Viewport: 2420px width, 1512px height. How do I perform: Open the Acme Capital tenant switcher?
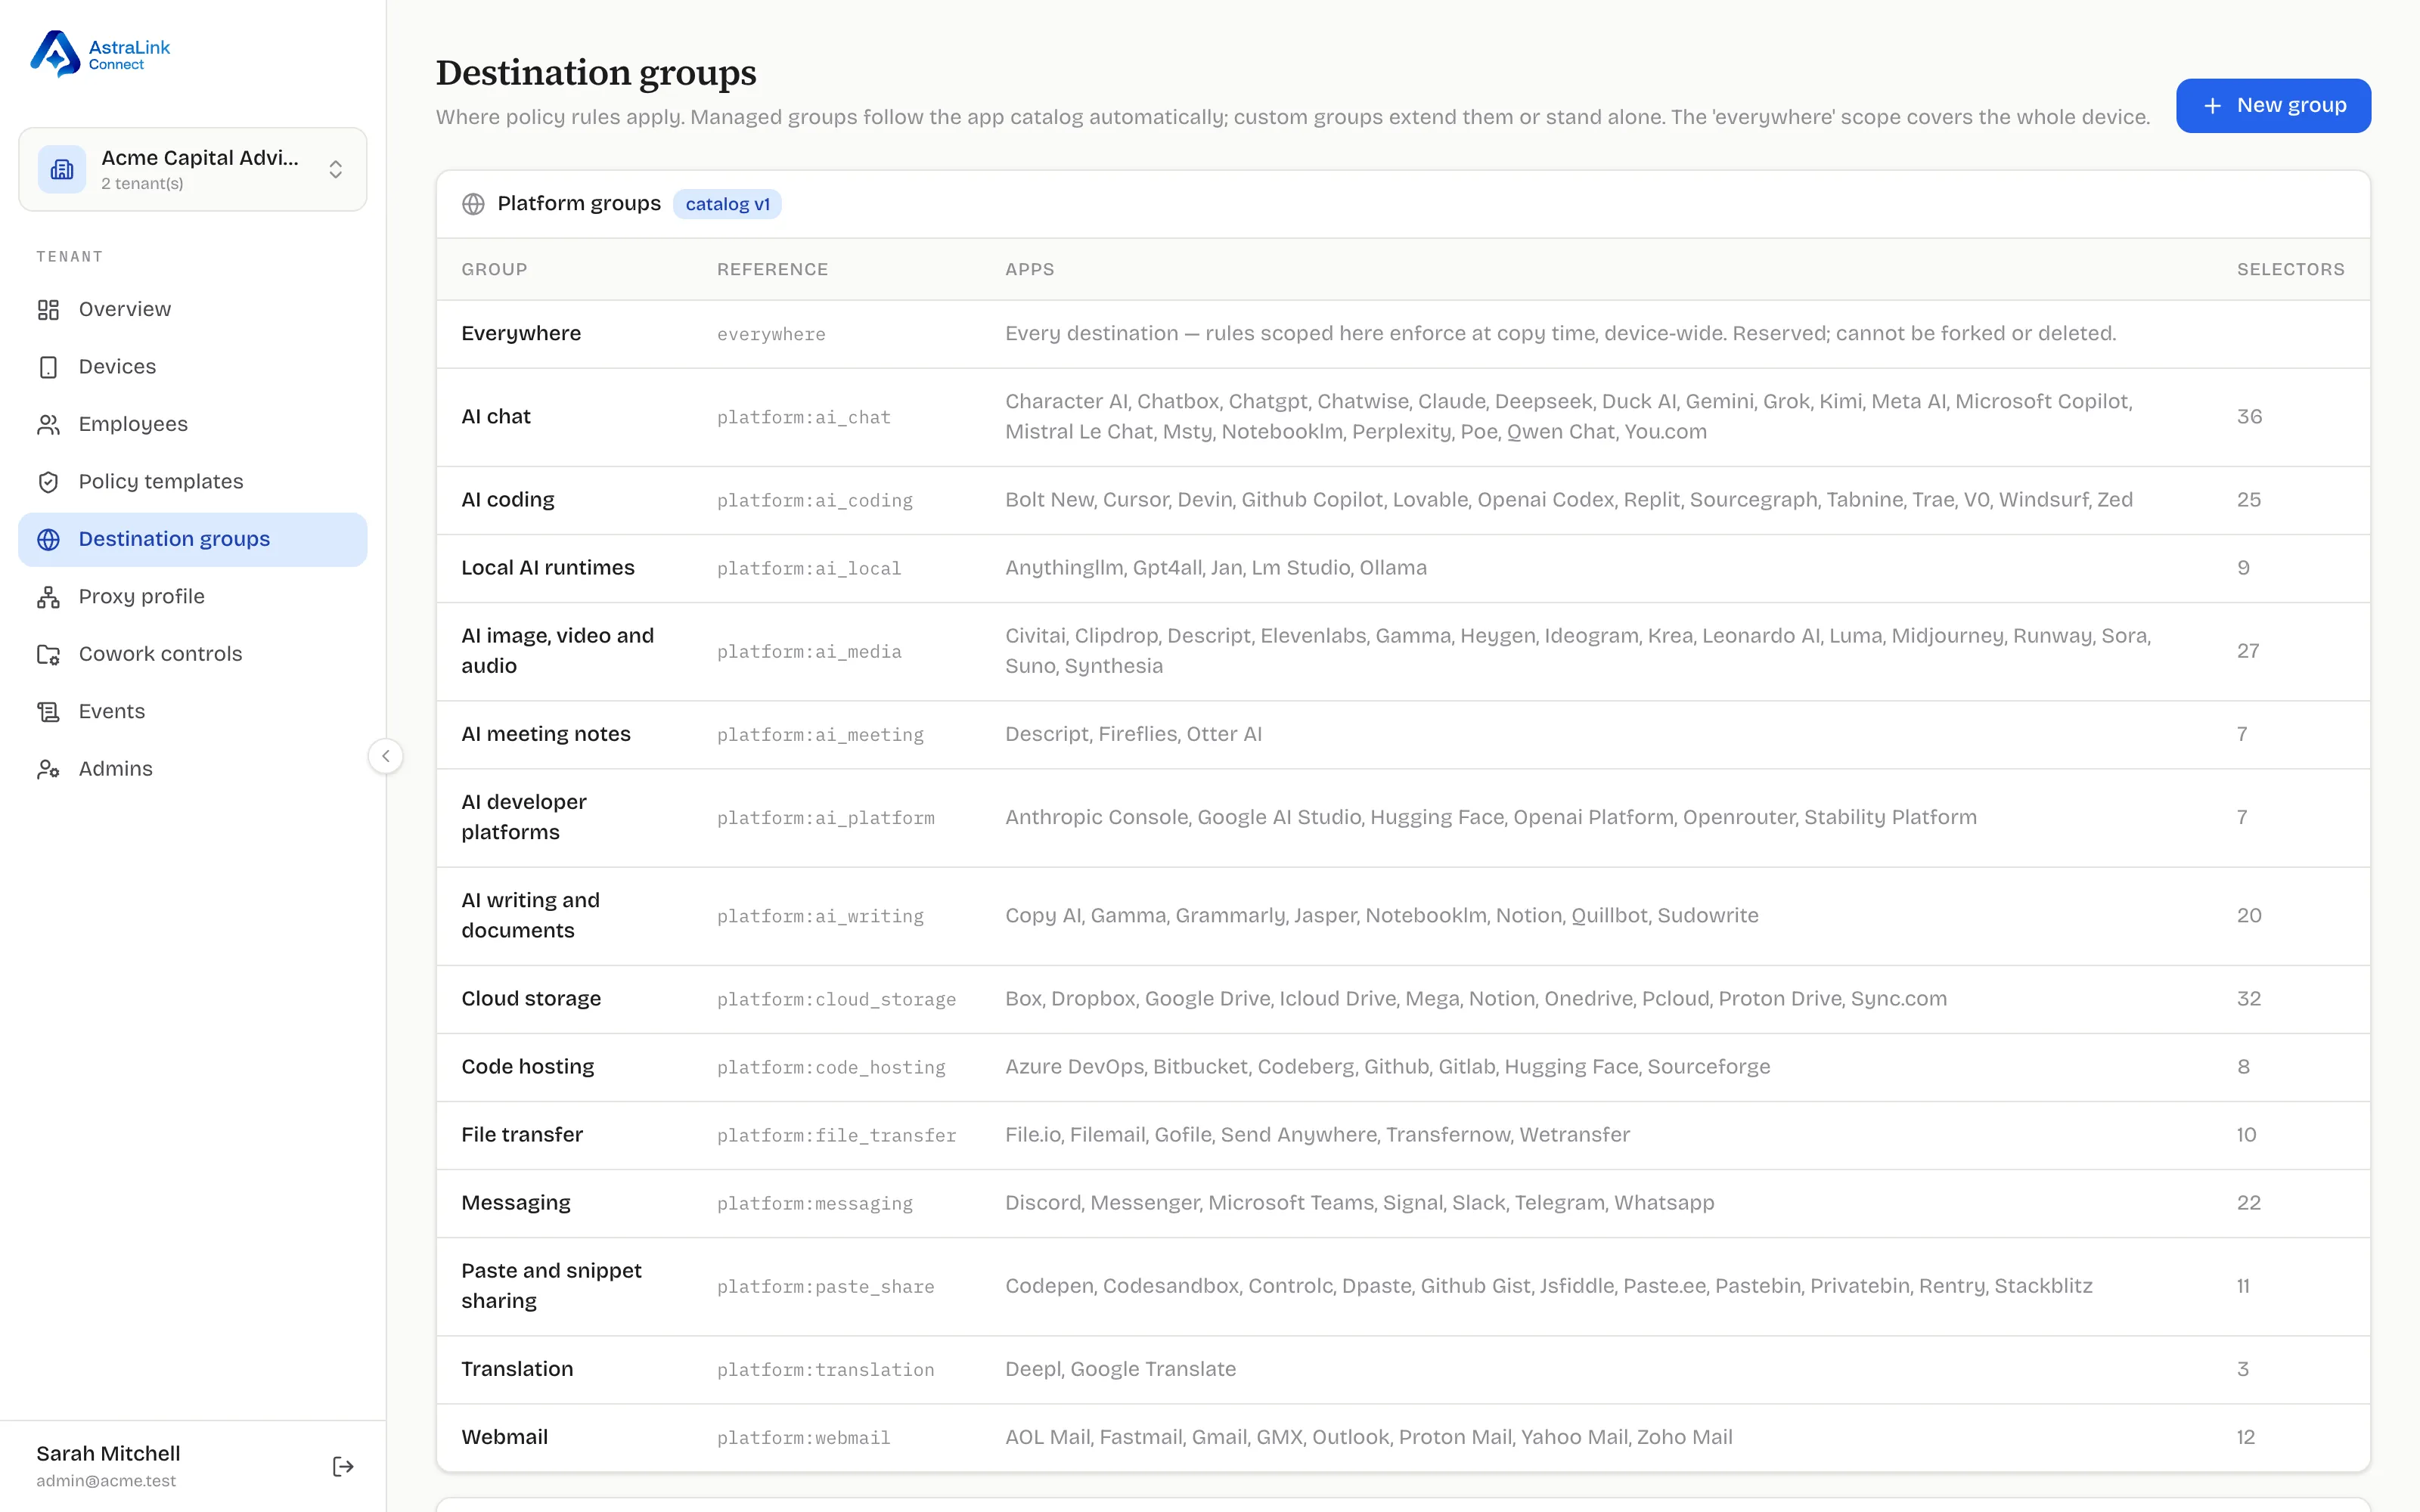pyautogui.click(x=193, y=169)
